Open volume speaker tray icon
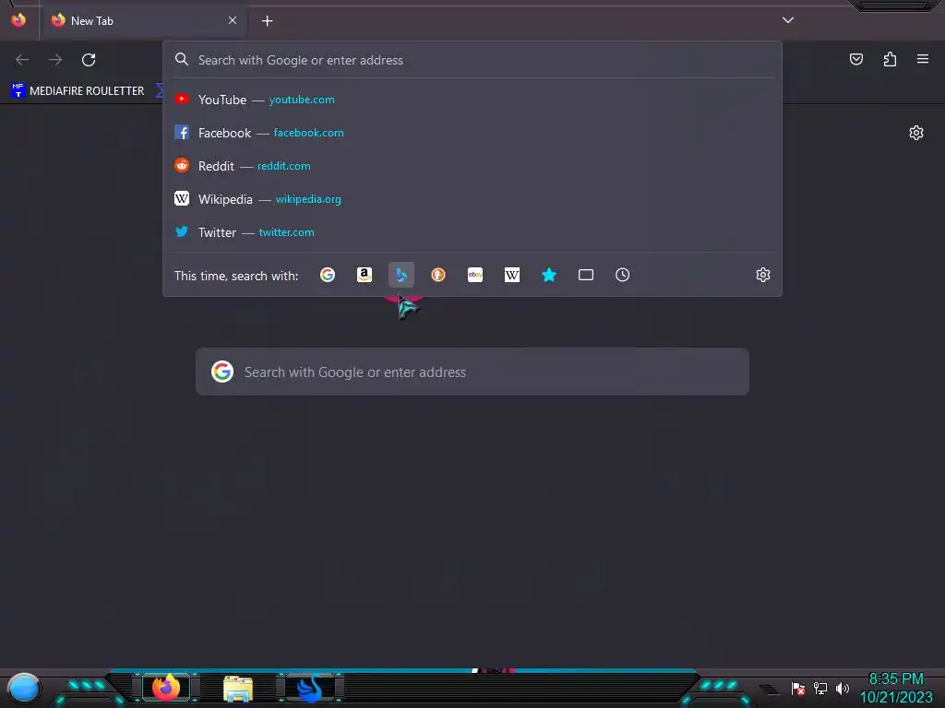The width and height of the screenshot is (945, 708). 842,688
